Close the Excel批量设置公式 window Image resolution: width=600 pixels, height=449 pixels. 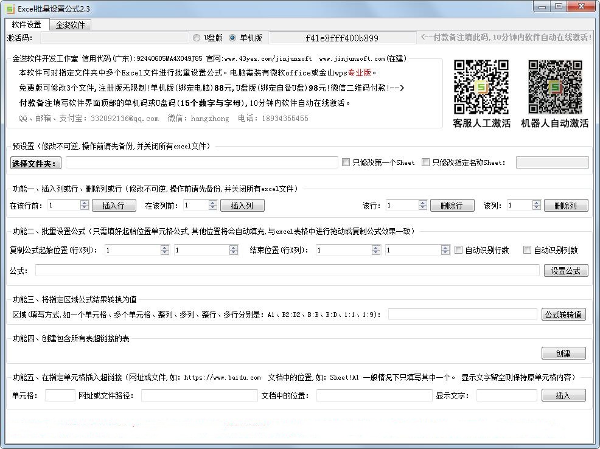pyautogui.click(x=581, y=7)
